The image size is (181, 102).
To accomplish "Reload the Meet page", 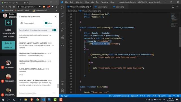I will (10, 7).
